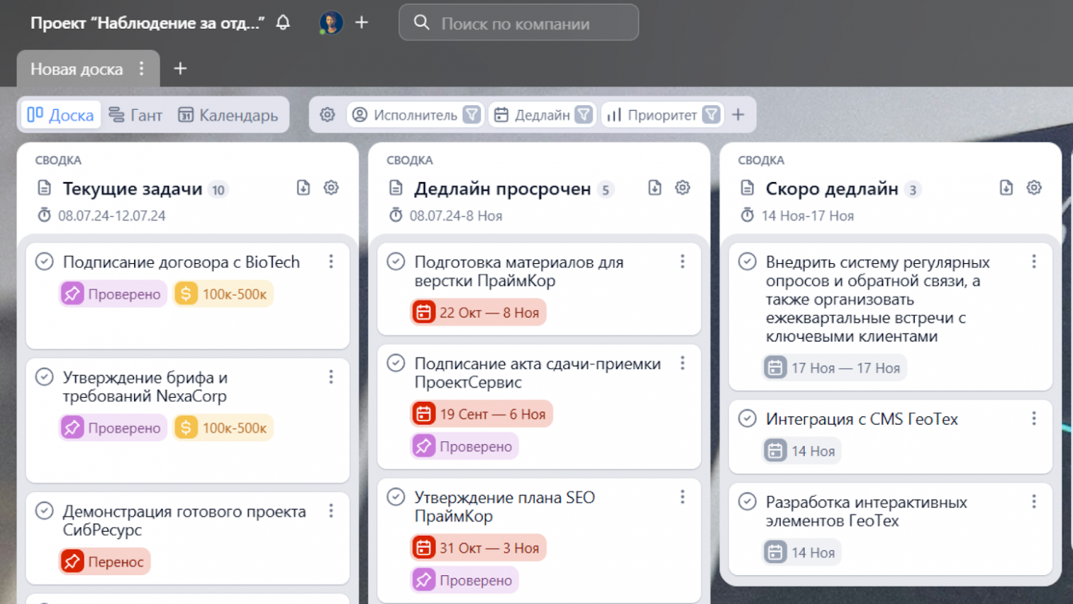Mark Подписание договора с BioTech as complete
Viewport: 1073px width, 604px height.
[x=45, y=262]
